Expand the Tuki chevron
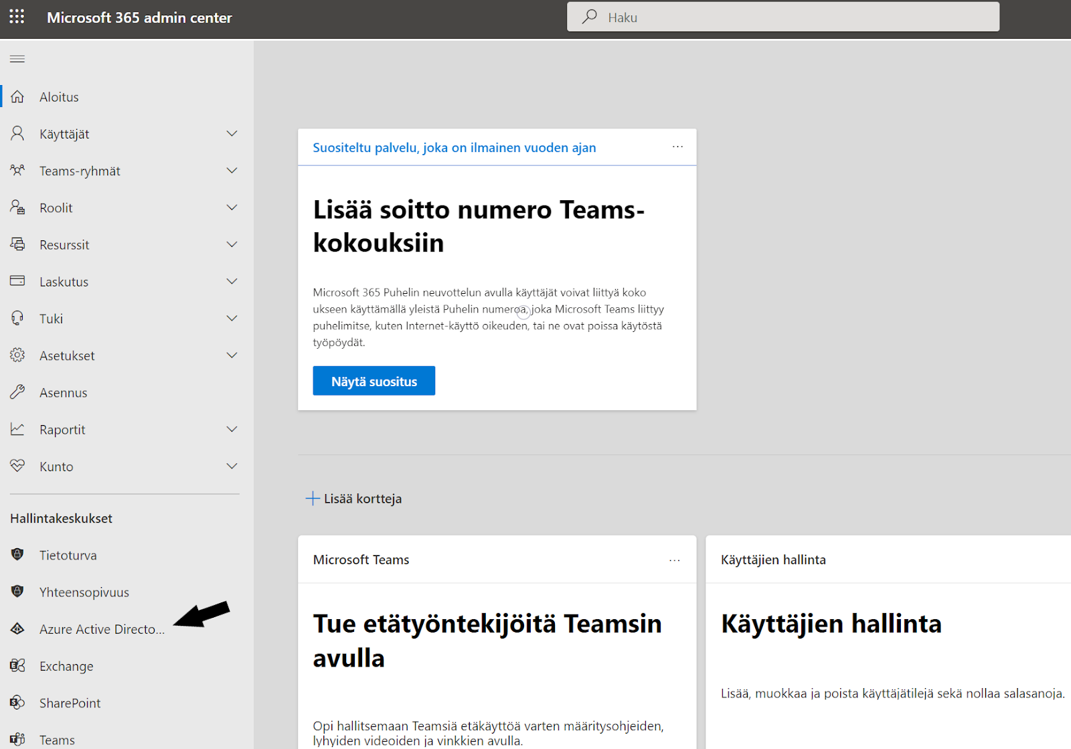Screen dimensions: 1071x749 pyautogui.click(x=232, y=318)
